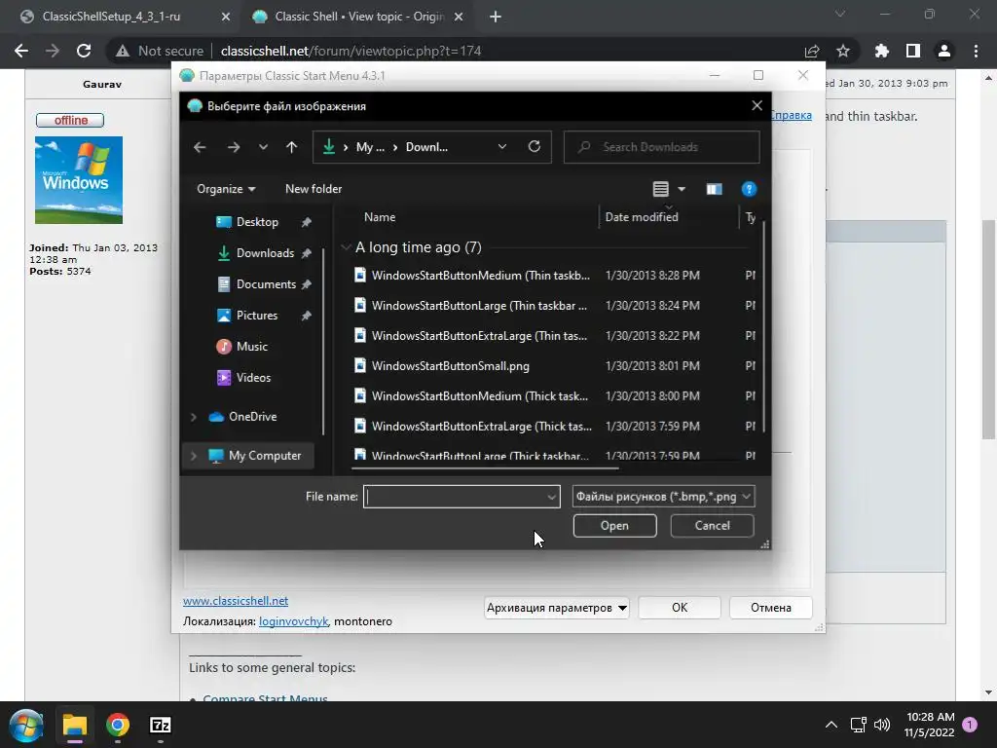Reload the Chrome page
Screen dimensions: 997x748
[x=84, y=51]
